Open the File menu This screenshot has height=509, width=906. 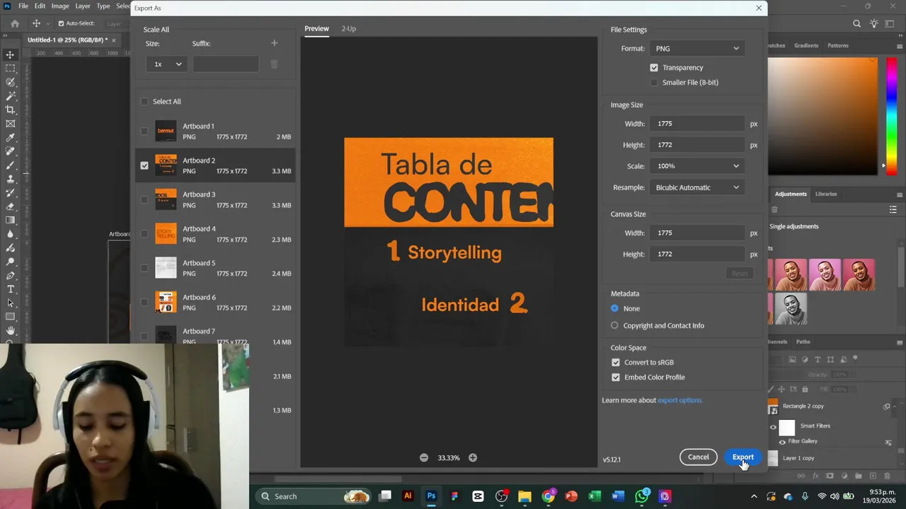23,6
